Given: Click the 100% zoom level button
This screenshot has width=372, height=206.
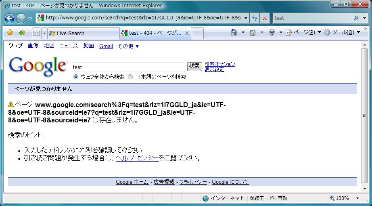Looking at the screenshot, I should click(339, 198).
